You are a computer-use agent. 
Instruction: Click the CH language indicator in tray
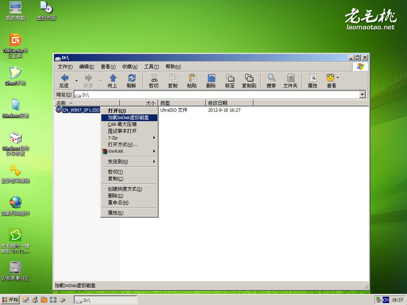(386, 300)
